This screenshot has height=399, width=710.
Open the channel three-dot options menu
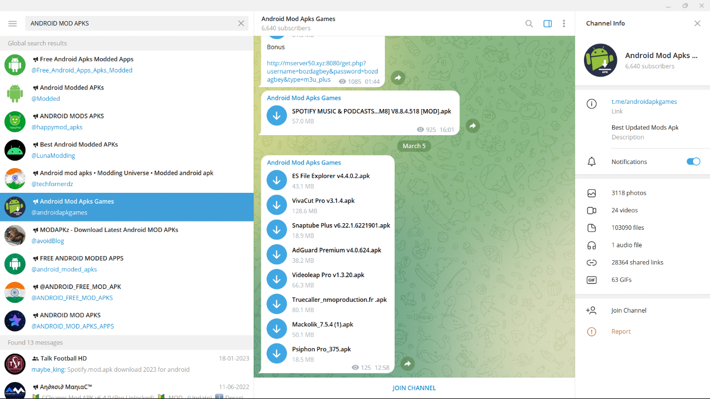coord(564,23)
